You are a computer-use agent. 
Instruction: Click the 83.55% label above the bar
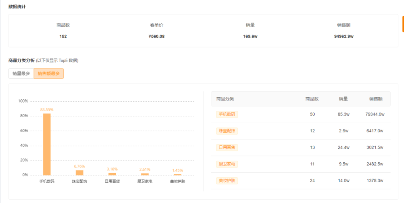pos(47,110)
